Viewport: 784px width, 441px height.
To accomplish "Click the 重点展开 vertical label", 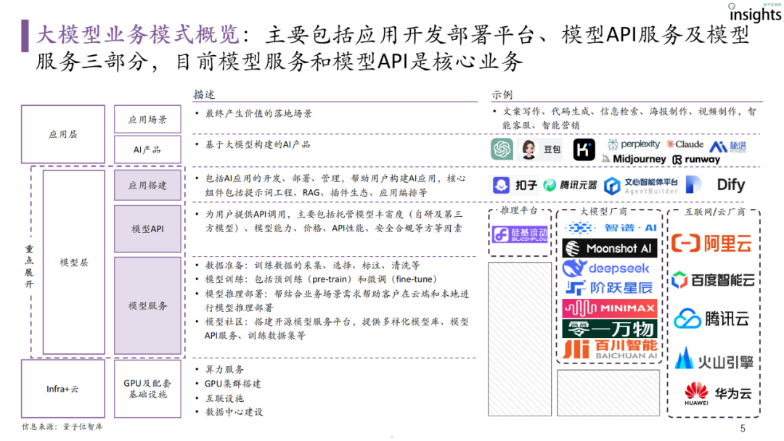I will 30,266.
